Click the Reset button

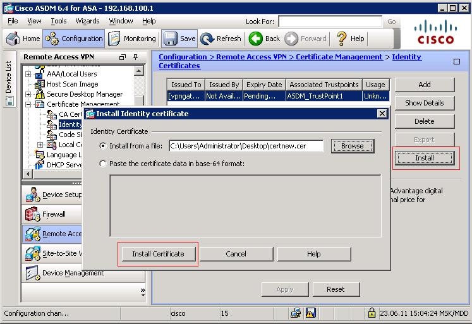336,289
